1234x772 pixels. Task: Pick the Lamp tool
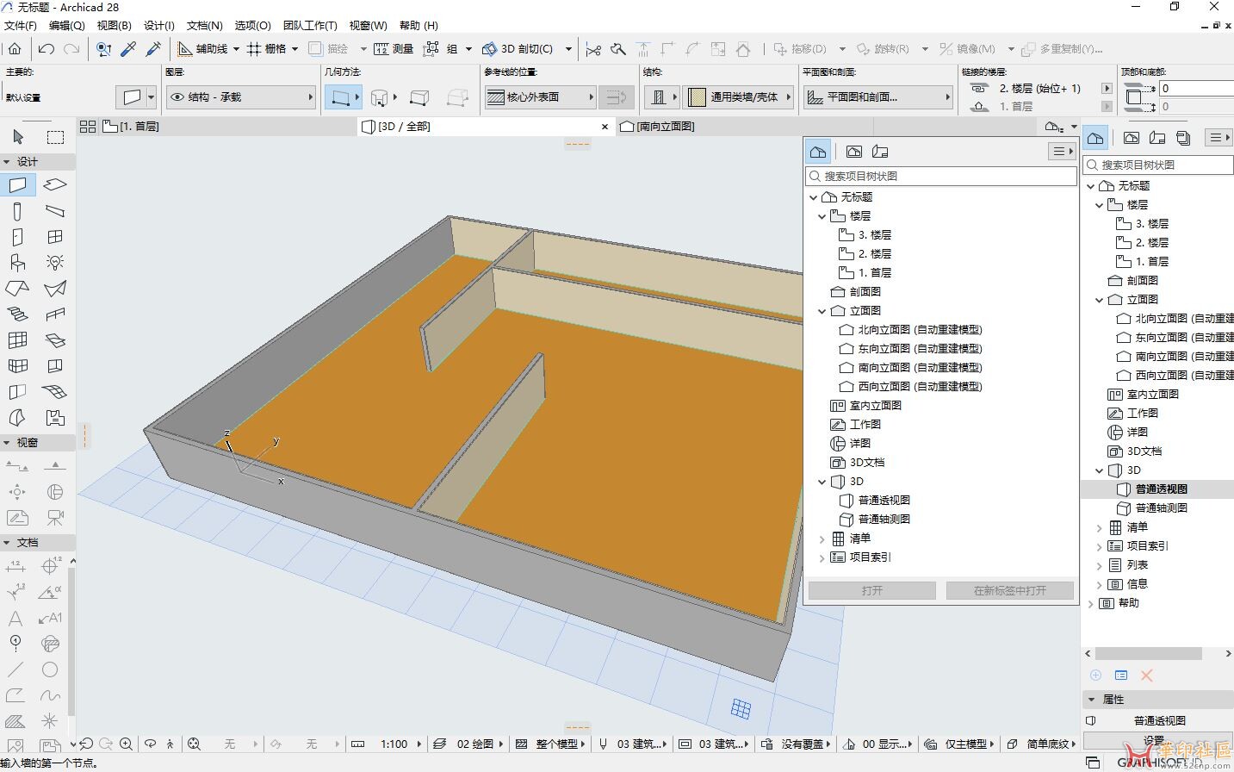pos(55,263)
